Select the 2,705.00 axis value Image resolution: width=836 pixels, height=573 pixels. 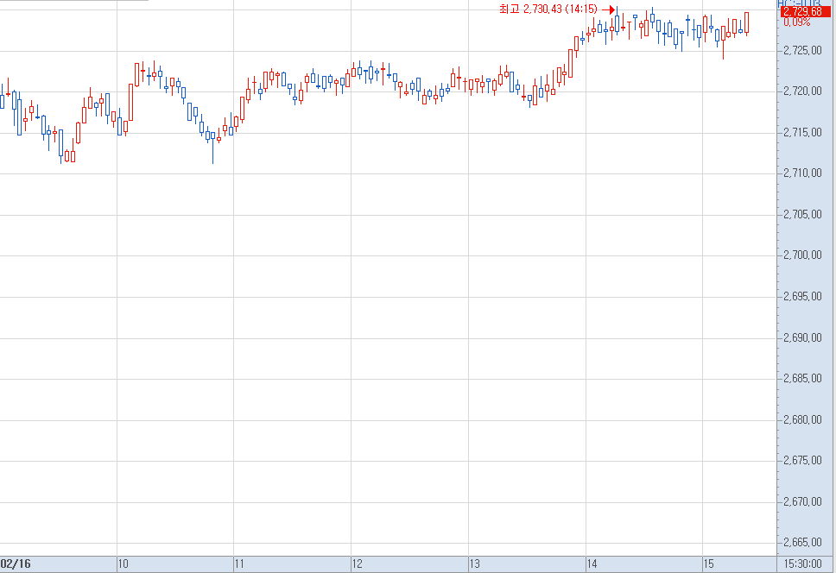pyautogui.click(x=802, y=214)
